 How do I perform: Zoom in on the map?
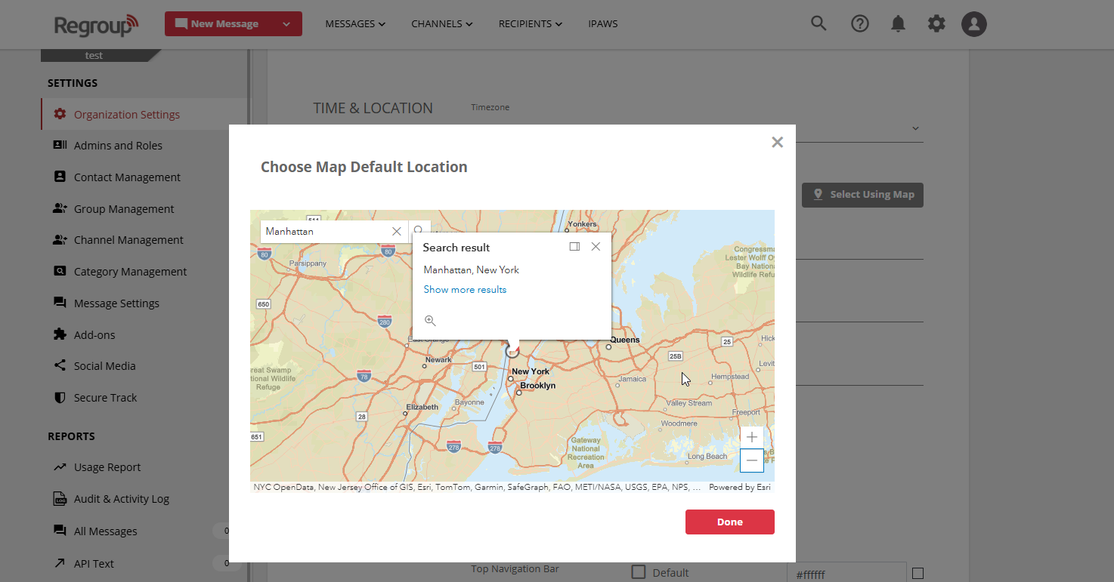pos(751,437)
